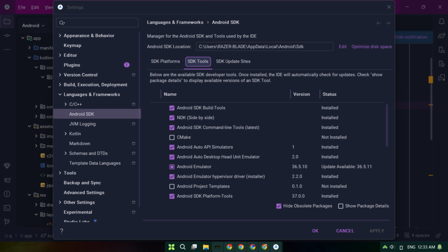The height and width of the screenshot is (252, 448).
Task: Expand the C/C++ settings node
Action: click(x=66, y=104)
